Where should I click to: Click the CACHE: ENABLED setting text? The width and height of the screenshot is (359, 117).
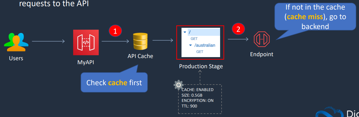click(197, 90)
